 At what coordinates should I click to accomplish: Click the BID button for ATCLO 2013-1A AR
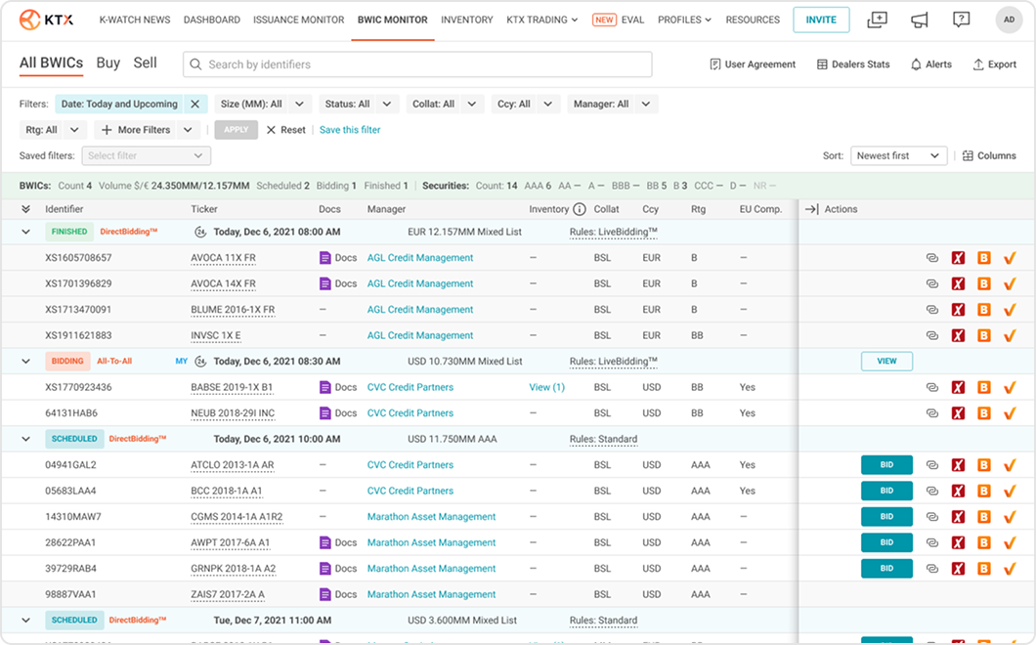[x=885, y=465]
